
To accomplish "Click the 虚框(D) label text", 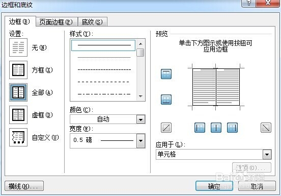I will [x=42, y=115].
